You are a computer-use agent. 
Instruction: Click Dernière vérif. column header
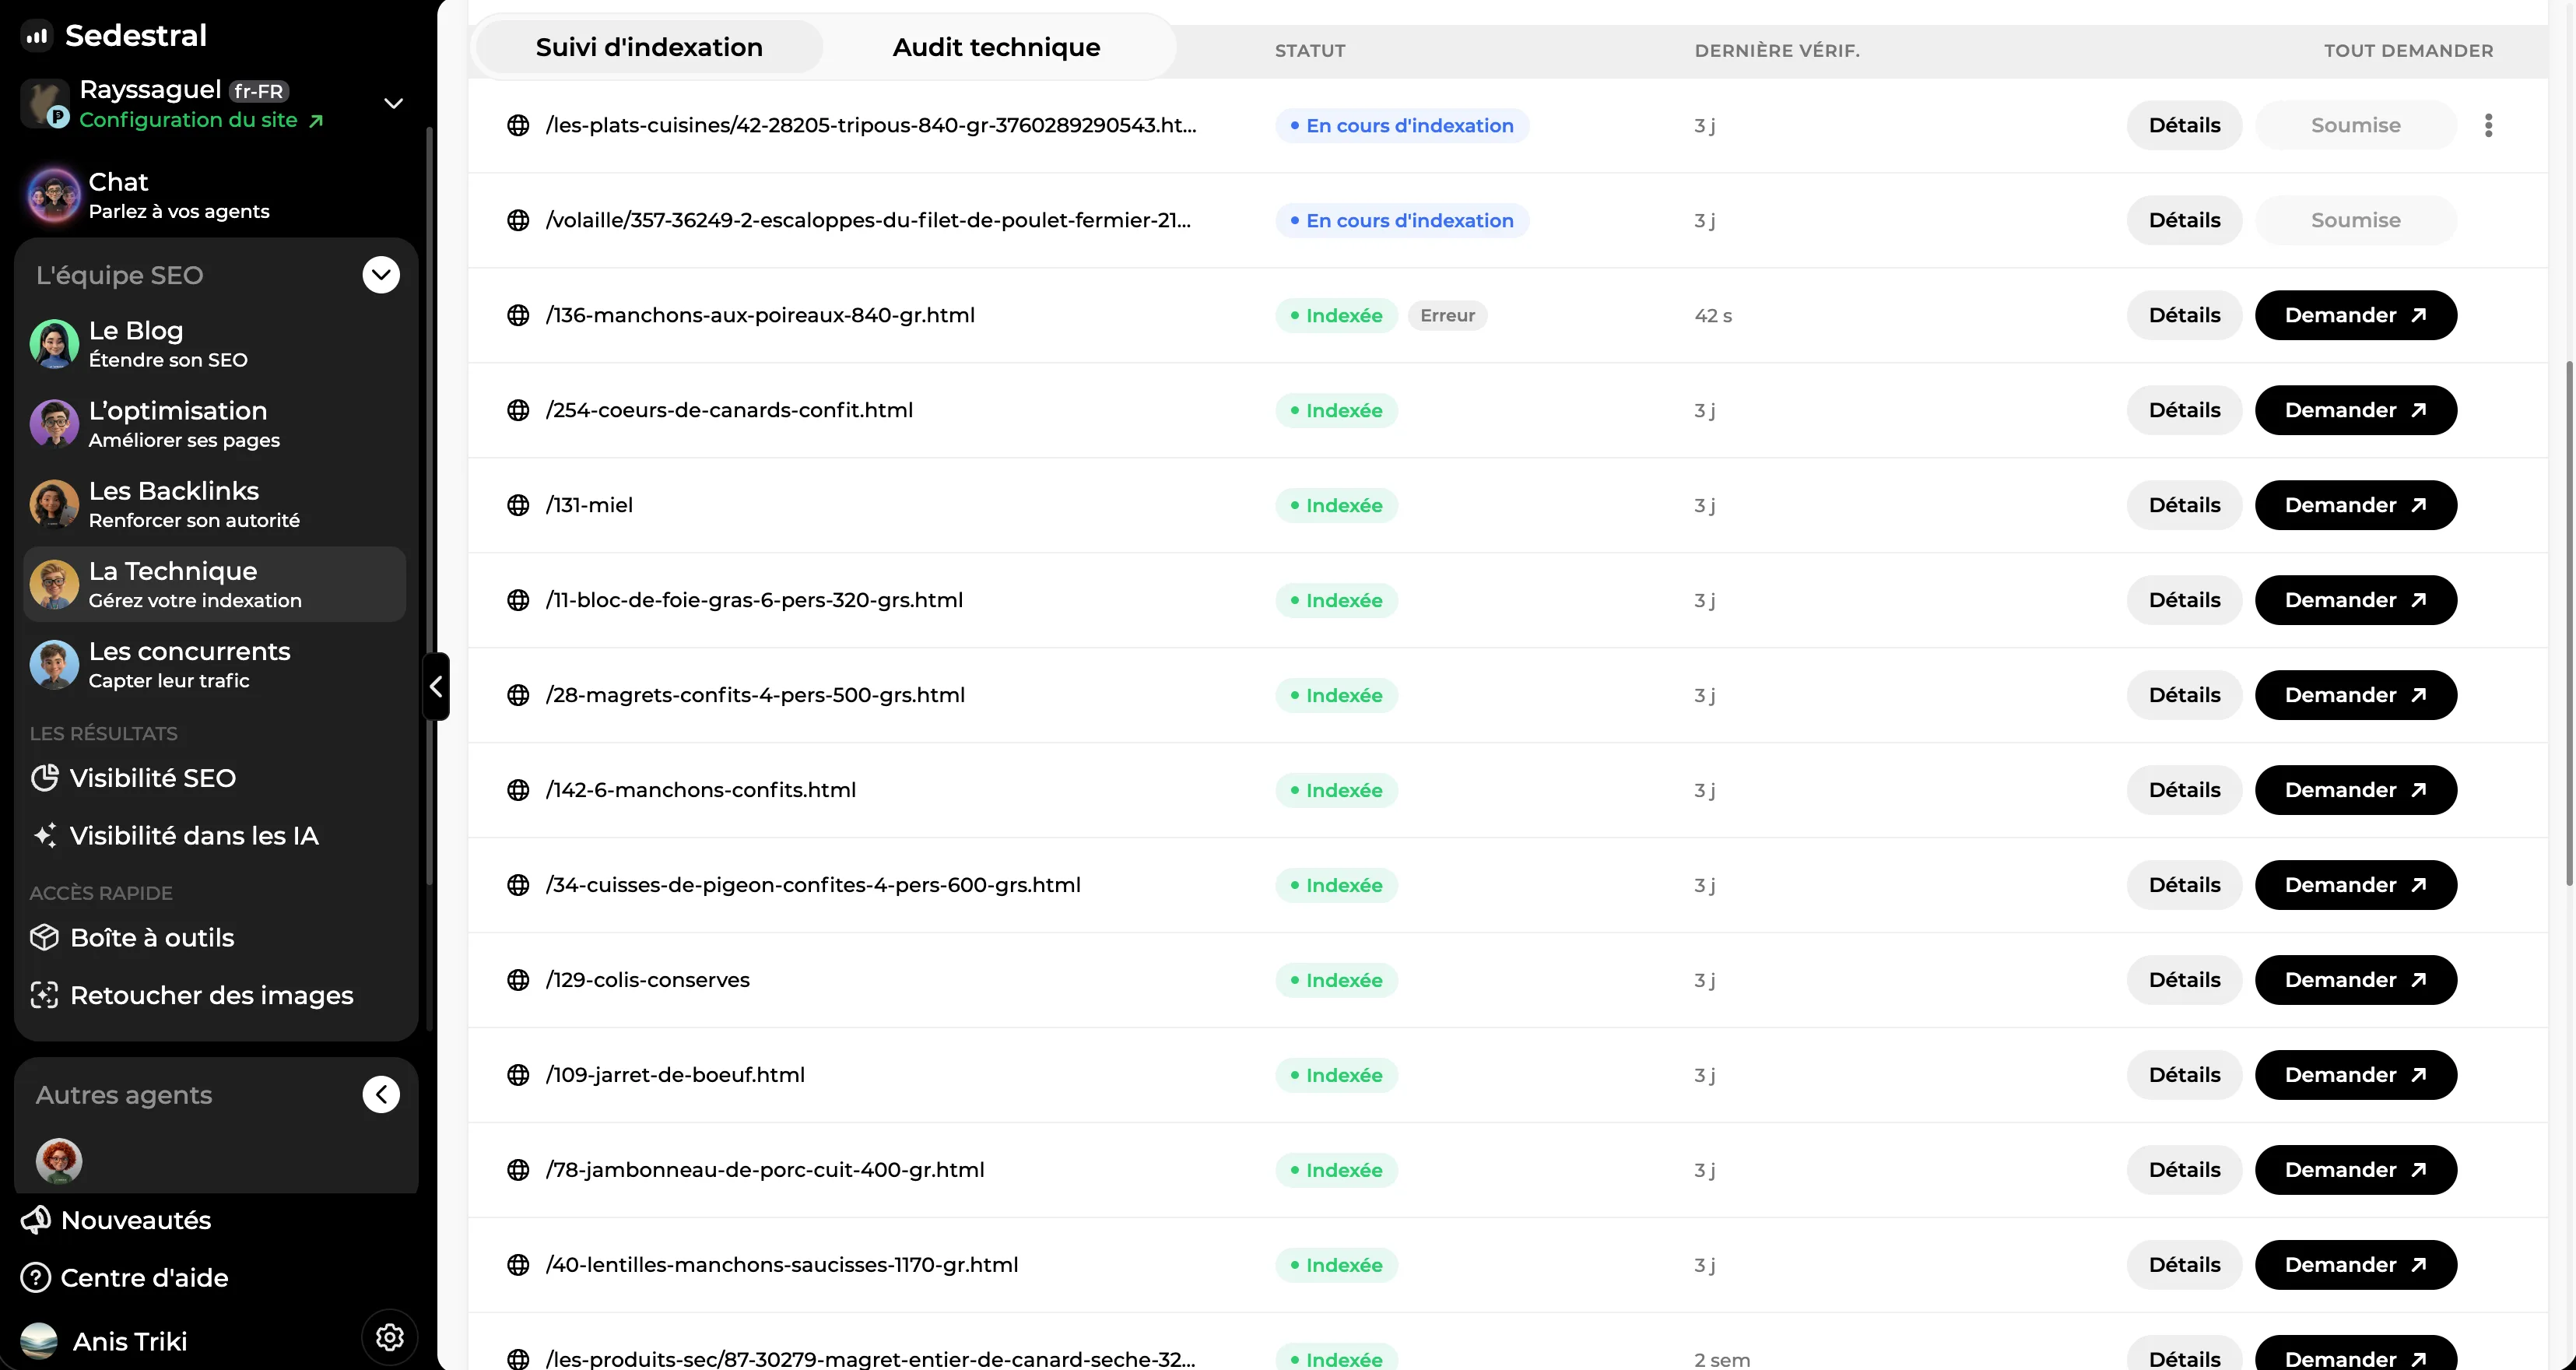pos(1777,50)
